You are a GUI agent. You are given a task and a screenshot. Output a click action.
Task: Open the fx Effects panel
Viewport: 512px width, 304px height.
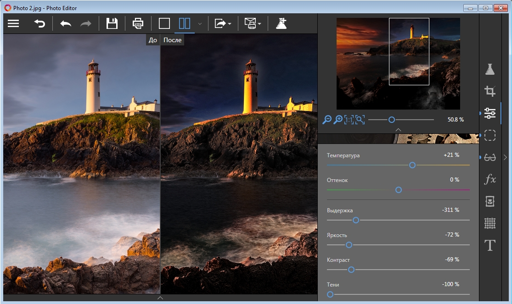coord(490,179)
